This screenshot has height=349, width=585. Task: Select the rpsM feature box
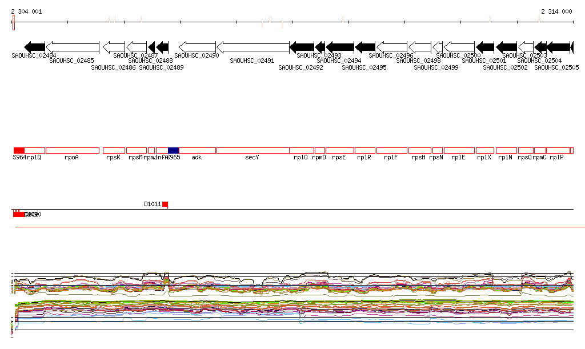(x=137, y=150)
